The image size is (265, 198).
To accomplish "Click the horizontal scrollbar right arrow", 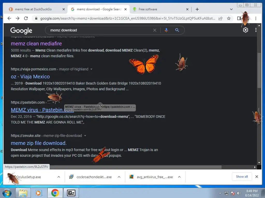I will pos(255,167).
